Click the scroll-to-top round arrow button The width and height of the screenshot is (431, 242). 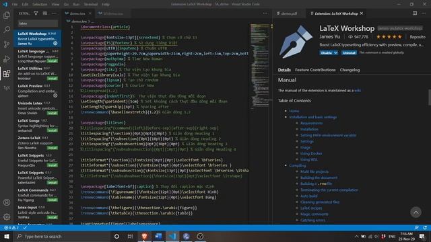416,212
